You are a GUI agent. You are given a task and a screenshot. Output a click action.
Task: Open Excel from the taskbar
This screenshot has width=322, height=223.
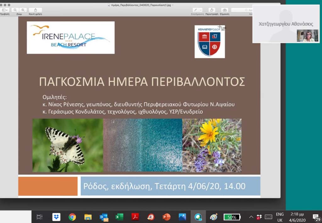click(119, 217)
